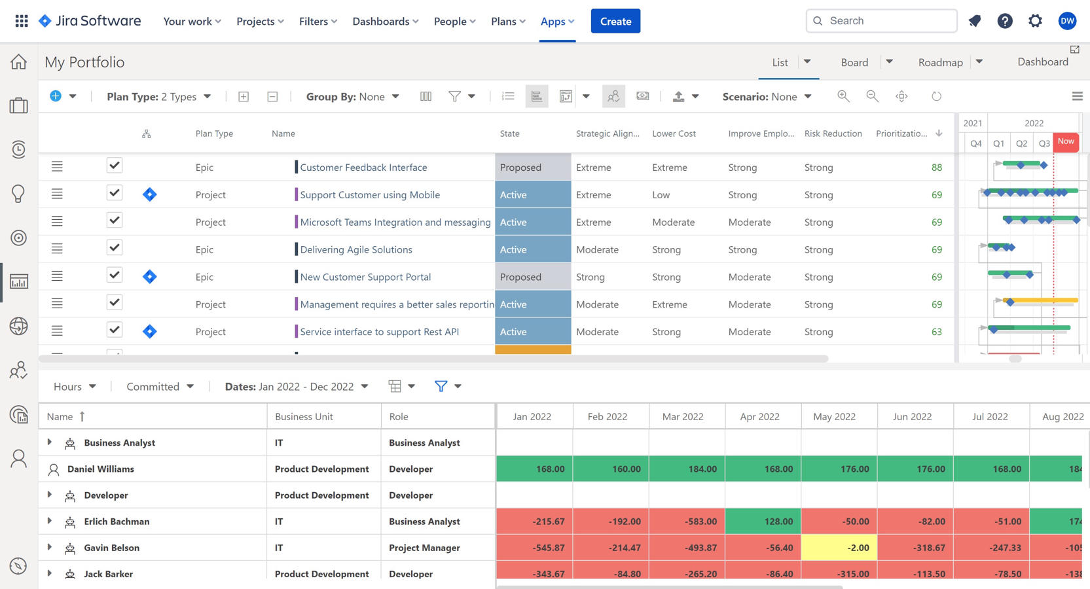Open the Scenario dropdown
This screenshot has width=1090, height=589.
pos(767,96)
